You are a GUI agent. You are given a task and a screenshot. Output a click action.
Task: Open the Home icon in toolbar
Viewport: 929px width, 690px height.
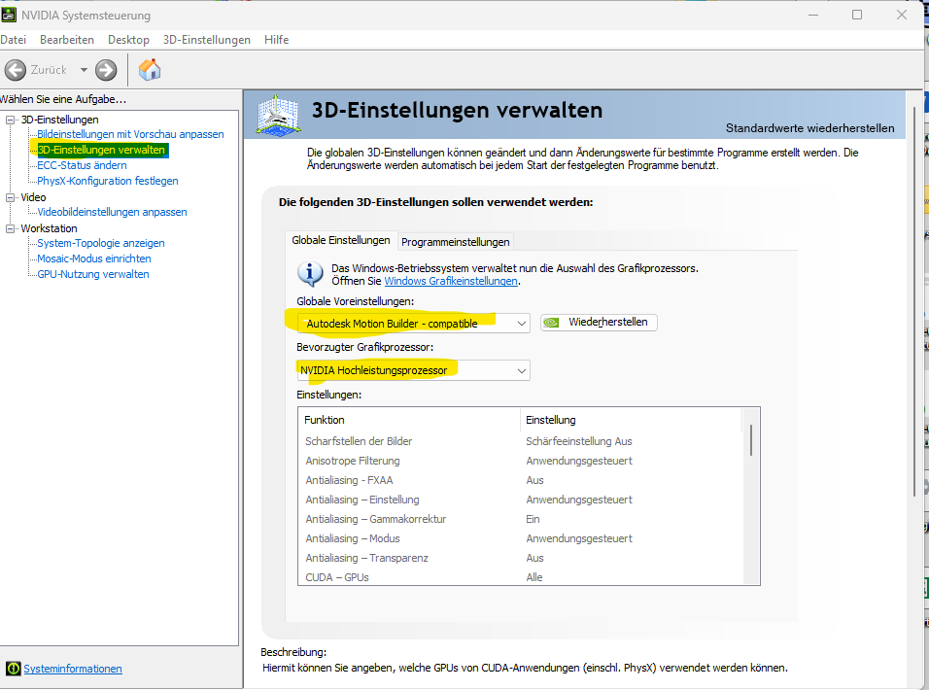(x=150, y=69)
